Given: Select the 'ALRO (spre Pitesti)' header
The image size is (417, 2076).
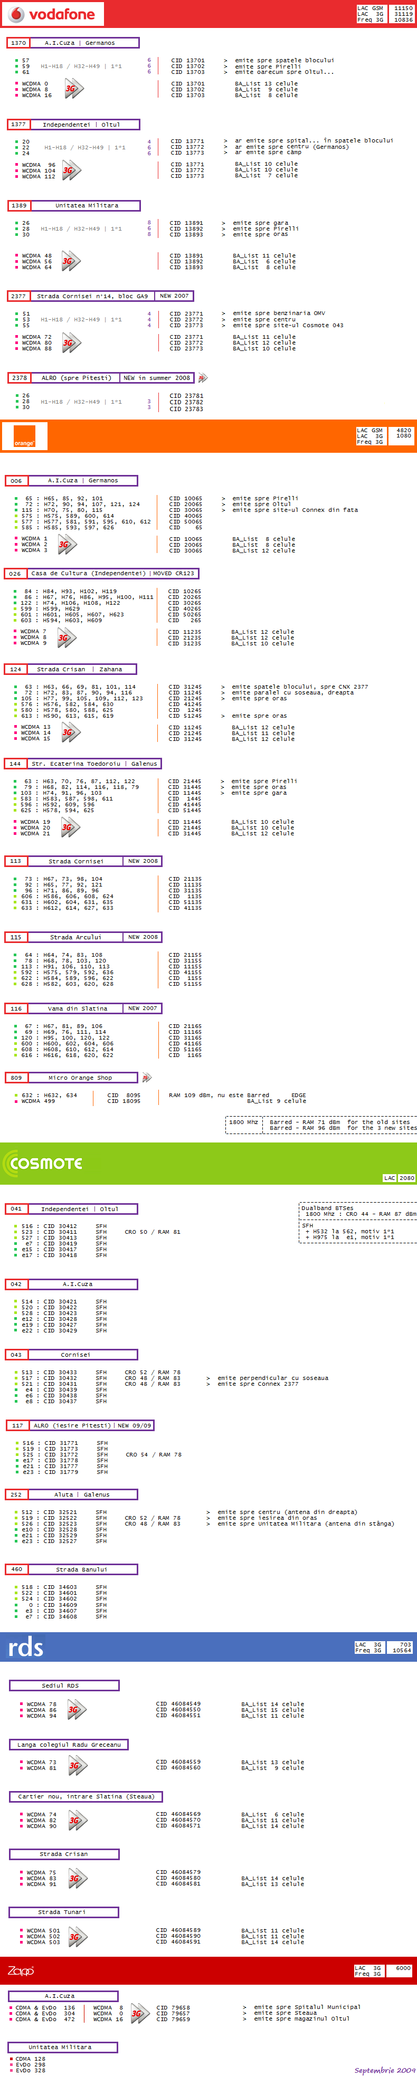Looking at the screenshot, I should point(75,377).
